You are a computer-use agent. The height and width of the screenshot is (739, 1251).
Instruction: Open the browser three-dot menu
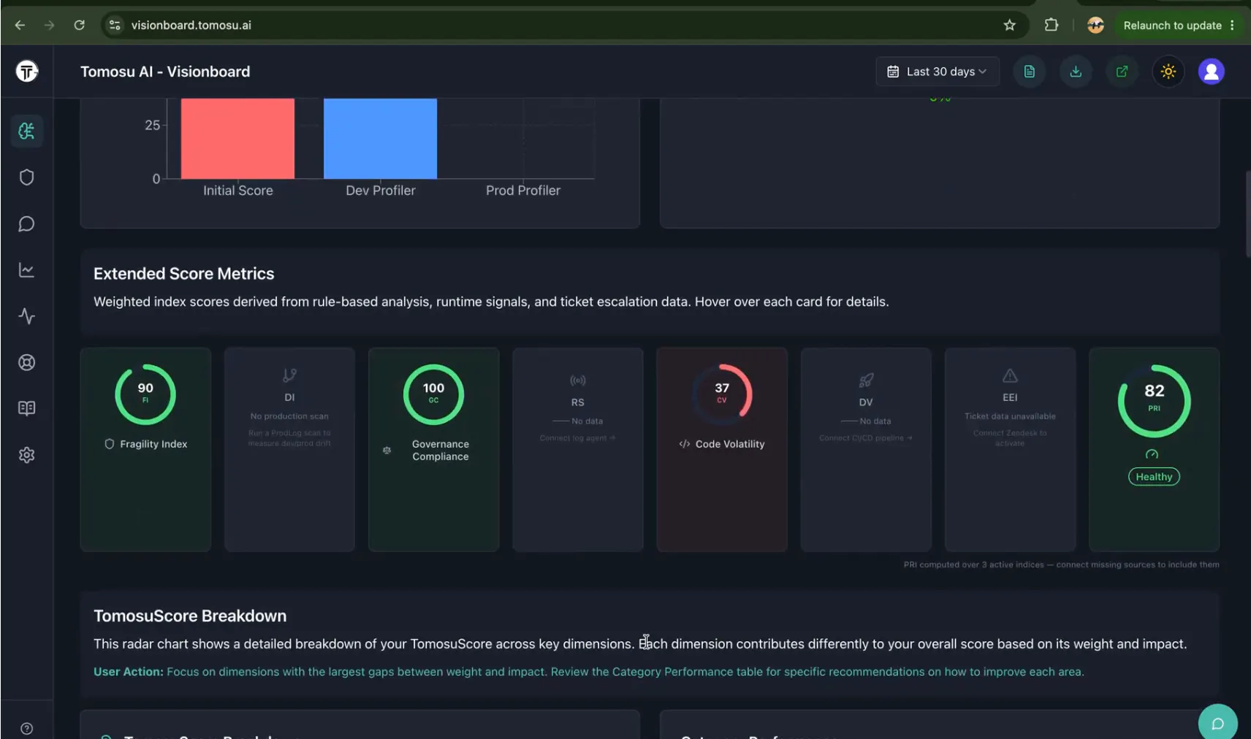pos(1232,25)
